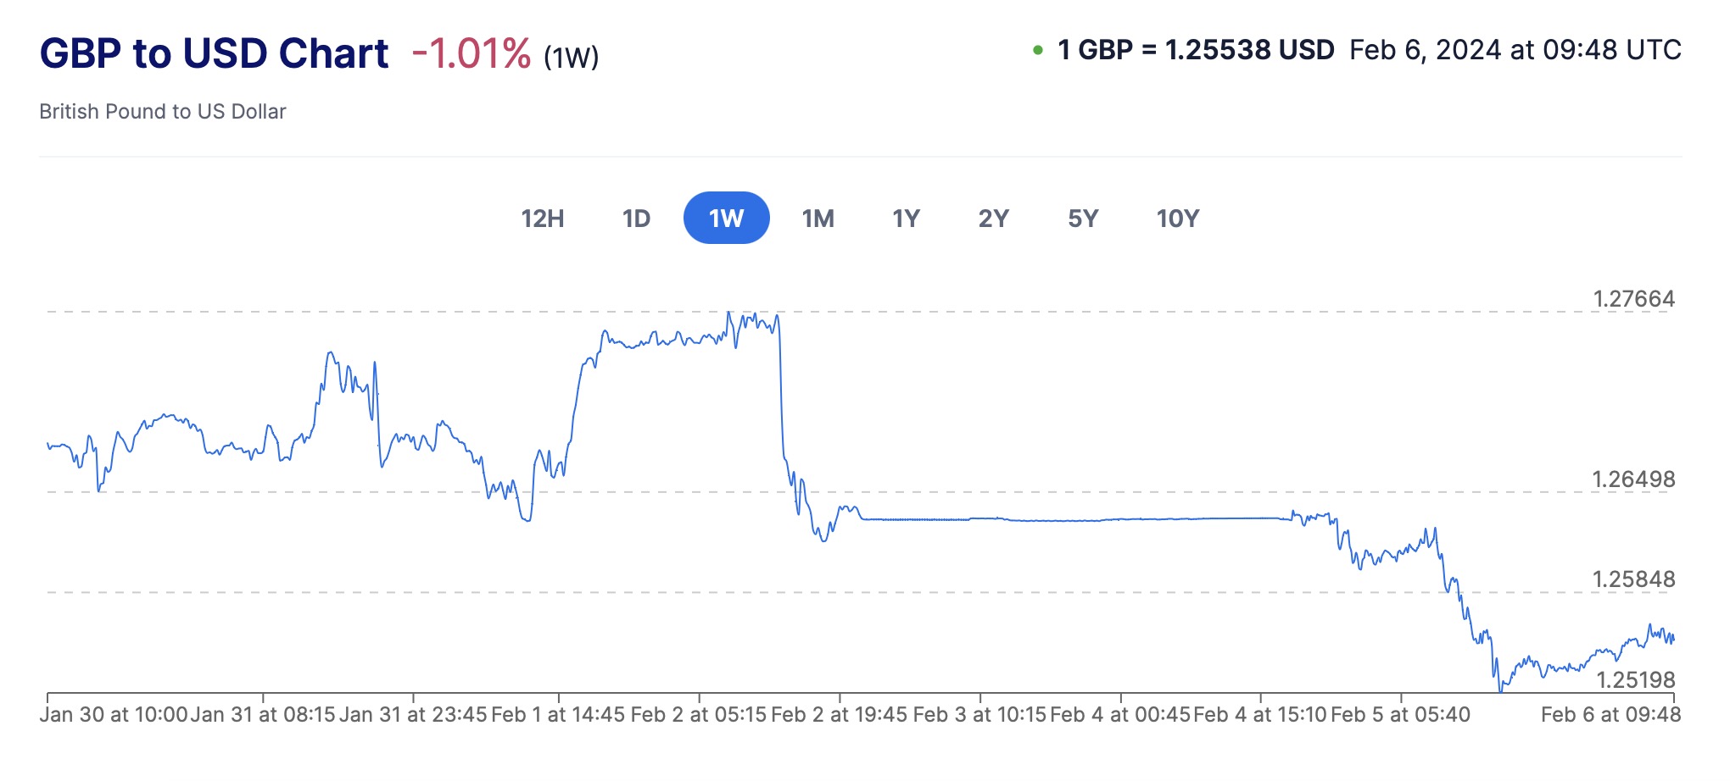Click the British Pound to US Dollar subtitle

click(x=163, y=112)
